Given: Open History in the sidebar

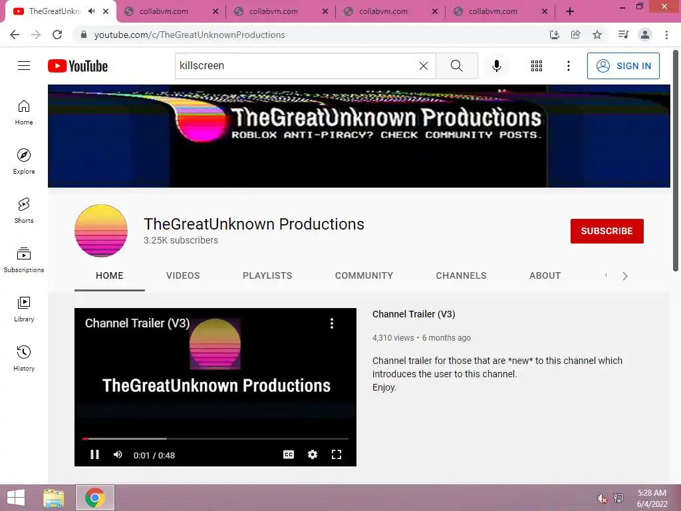Looking at the screenshot, I should (24, 358).
